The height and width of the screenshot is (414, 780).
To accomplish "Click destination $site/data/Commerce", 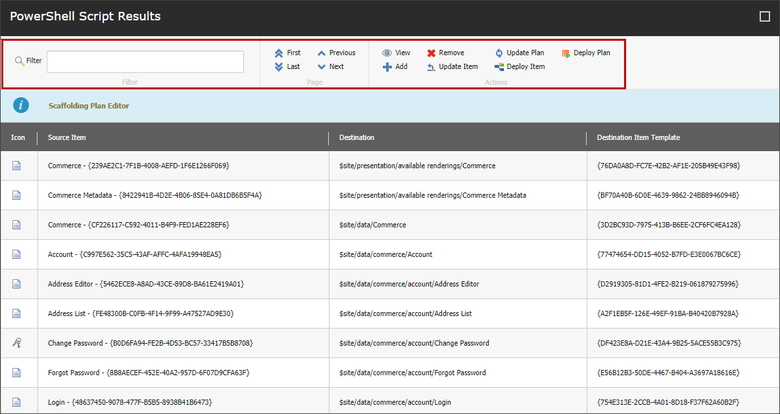I will pyautogui.click(x=373, y=225).
